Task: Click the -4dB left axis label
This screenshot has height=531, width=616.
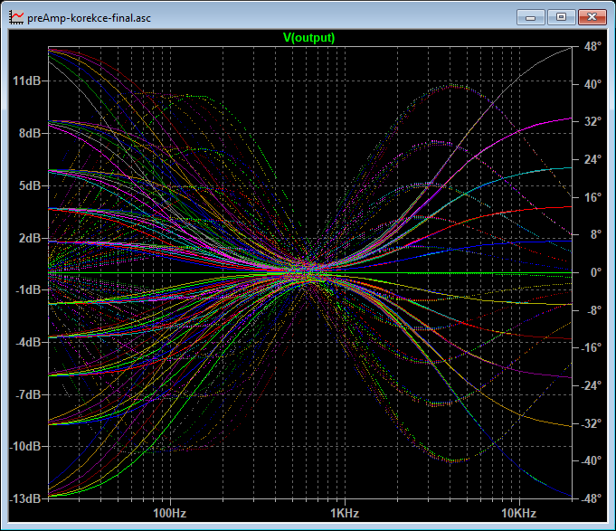Action: [x=28, y=342]
